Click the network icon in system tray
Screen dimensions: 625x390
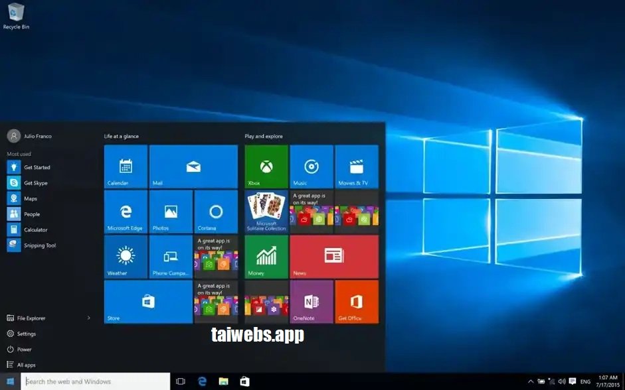(x=552, y=381)
